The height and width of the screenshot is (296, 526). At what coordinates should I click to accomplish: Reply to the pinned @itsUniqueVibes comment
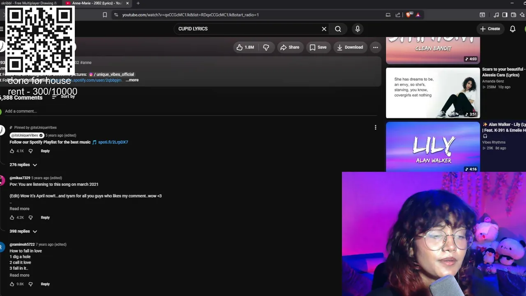pos(45,151)
